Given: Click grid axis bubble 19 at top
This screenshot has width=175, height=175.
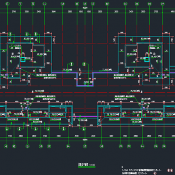Looking at the screenshot, I should click(x=107, y=4).
